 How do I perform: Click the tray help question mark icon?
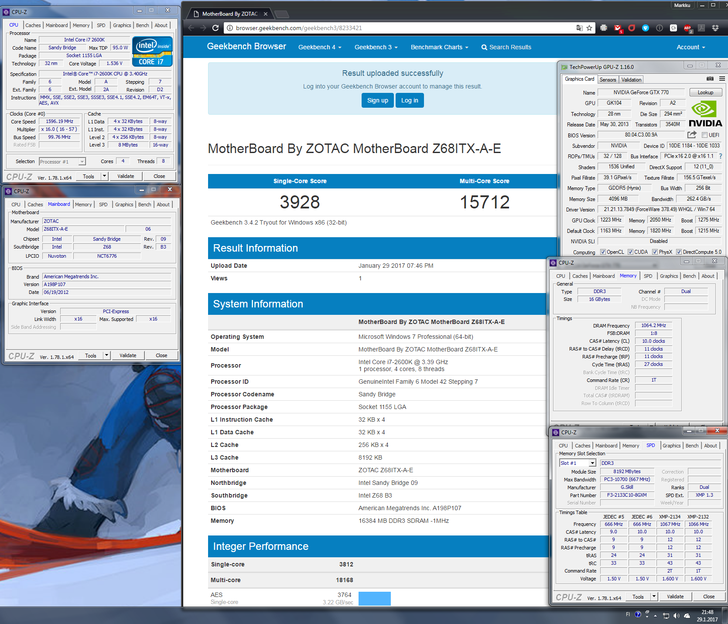(638, 614)
